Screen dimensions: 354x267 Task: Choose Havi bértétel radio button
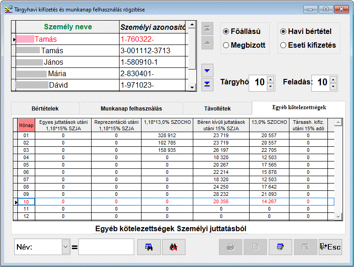pyautogui.click(x=306, y=31)
